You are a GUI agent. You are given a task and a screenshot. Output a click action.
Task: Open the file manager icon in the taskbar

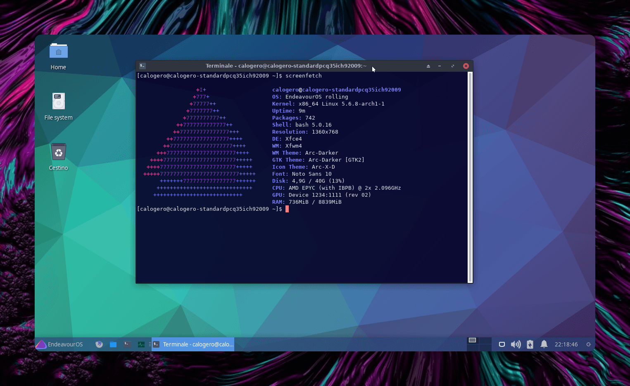[113, 344]
